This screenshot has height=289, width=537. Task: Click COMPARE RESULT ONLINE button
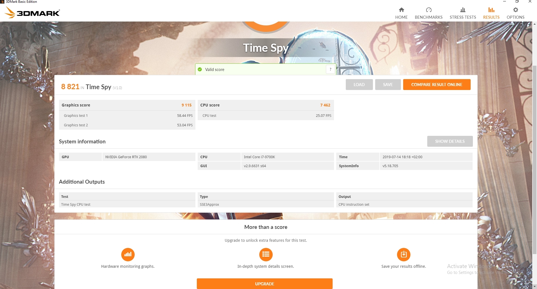[x=436, y=84]
